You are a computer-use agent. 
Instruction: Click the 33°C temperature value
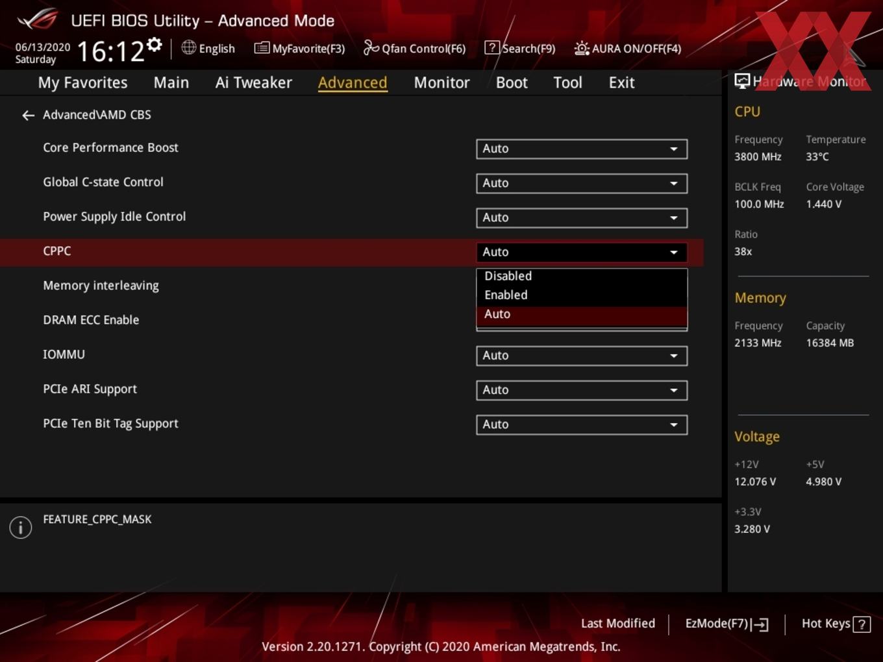817,156
